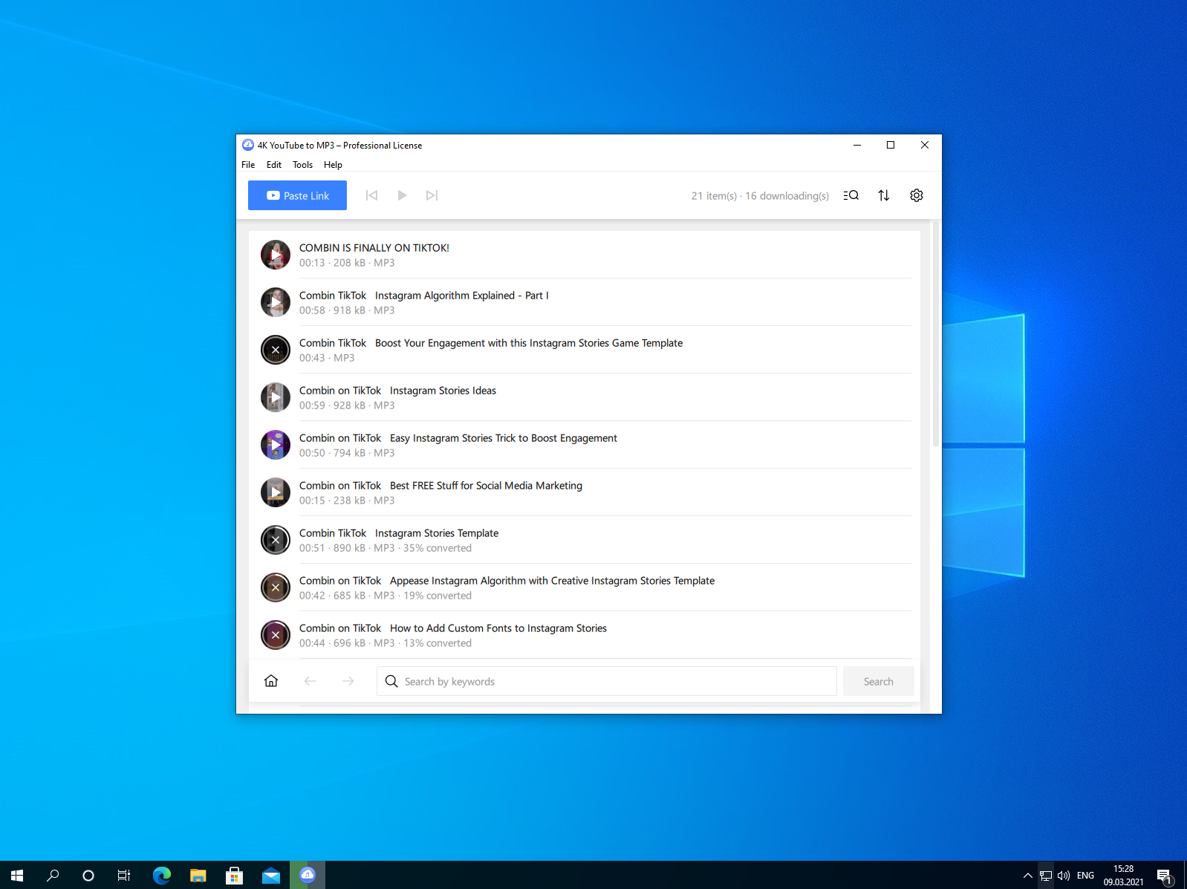Open the Windows Start menu
Viewport: 1187px width, 889px height.
[17, 876]
